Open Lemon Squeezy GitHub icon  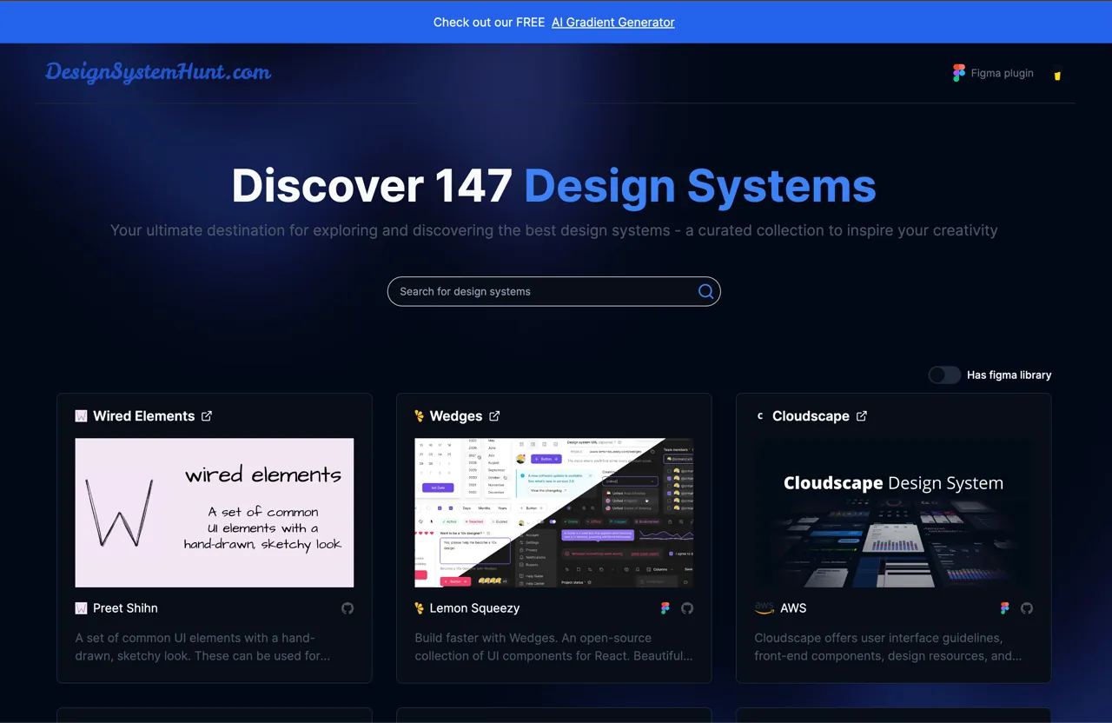click(687, 608)
